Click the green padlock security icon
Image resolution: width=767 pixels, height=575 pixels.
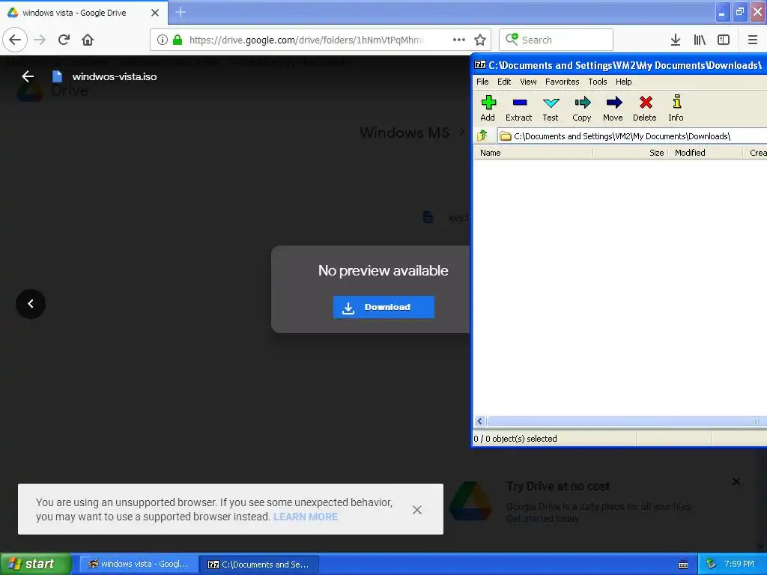tap(178, 40)
